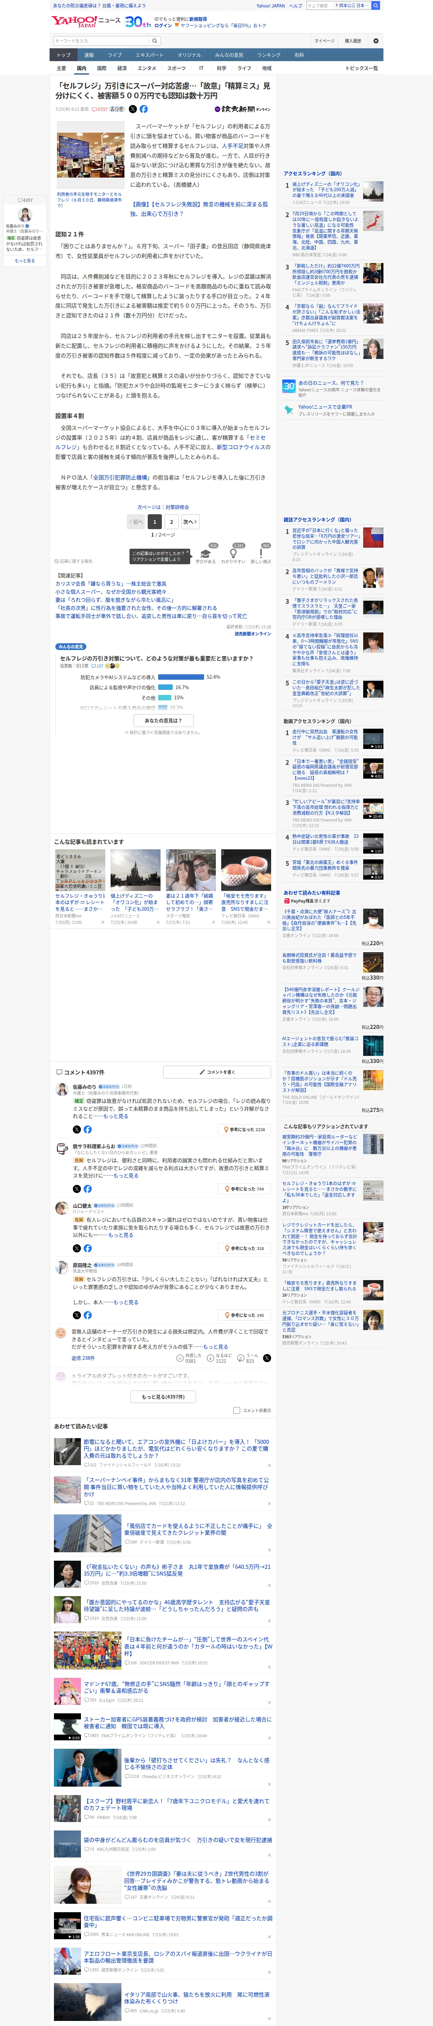433x2026 pixels.
Task: Click the Yahoo! JAPAN News logo
Action: [86, 21]
